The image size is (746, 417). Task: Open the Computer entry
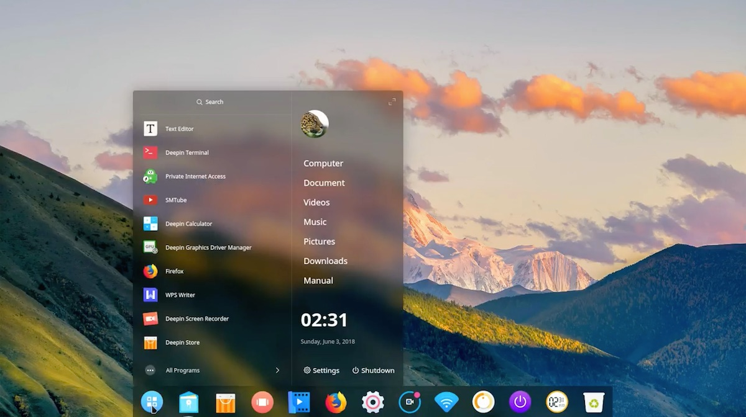click(323, 163)
